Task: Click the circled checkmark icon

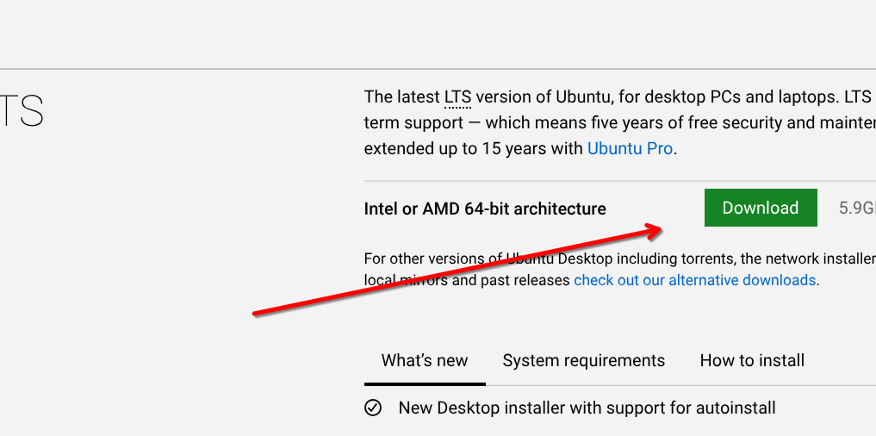Action: tap(373, 408)
